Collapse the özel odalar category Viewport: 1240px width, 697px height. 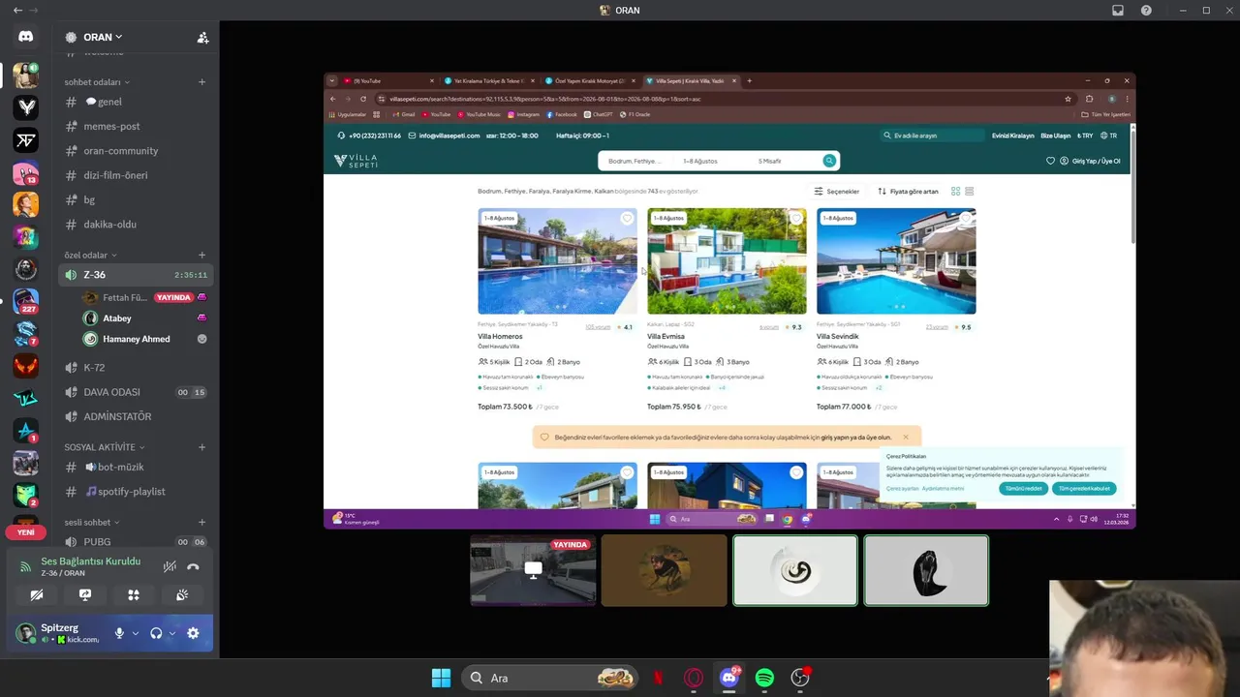(x=90, y=256)
